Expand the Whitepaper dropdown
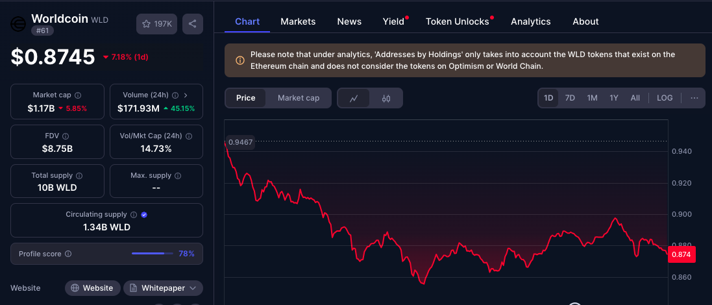 tap(163, 288)
